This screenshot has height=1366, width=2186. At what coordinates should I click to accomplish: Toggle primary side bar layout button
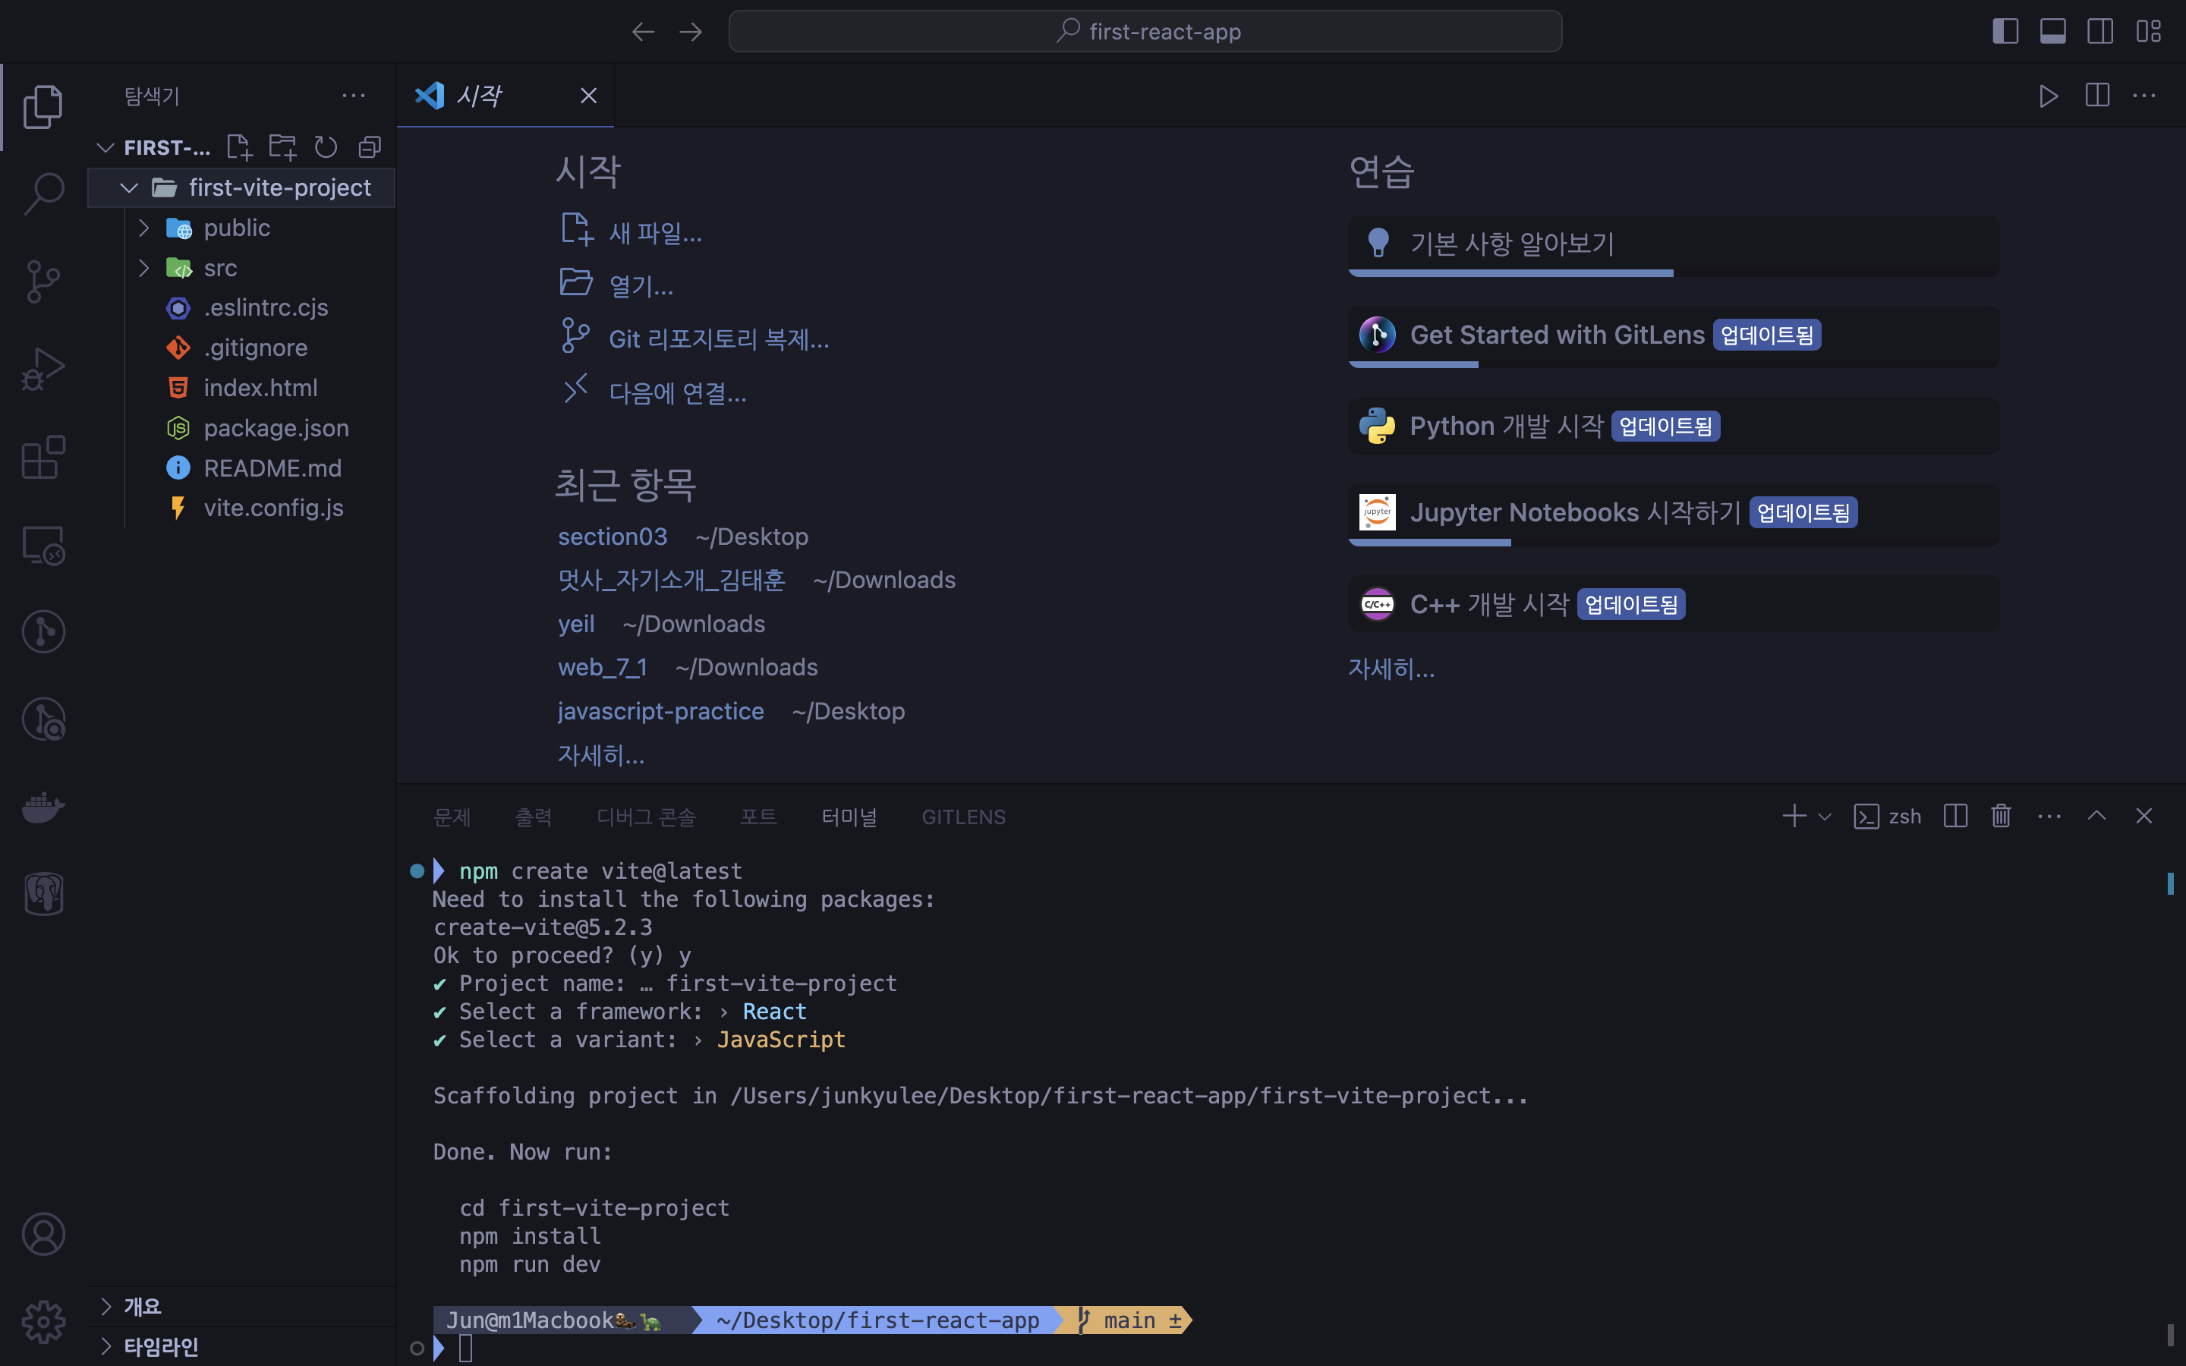2005,32
